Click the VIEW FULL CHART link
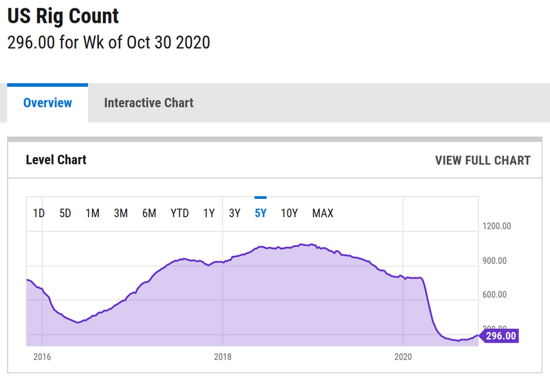Image resolution: width=550 pixels, height=380 pixels. [x=483, y=160]
